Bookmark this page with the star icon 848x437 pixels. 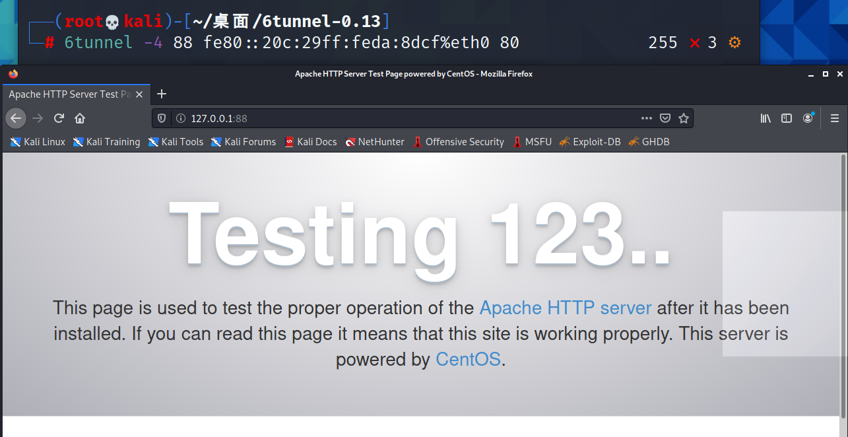(684, 118)
